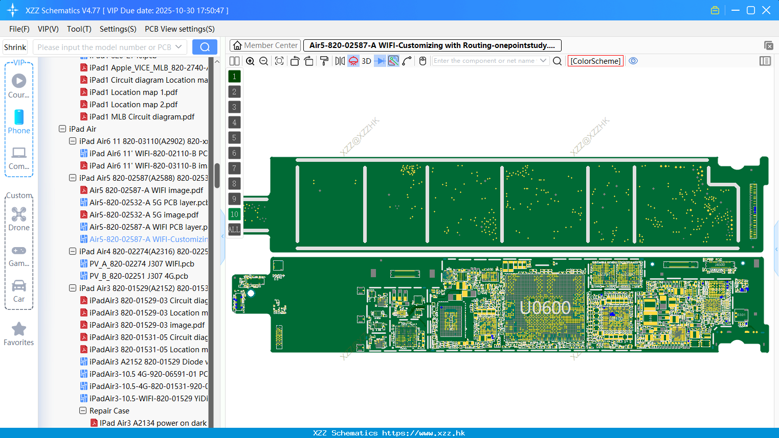Rotate the board counterclockwise
This screenshot has width=779, height=438.
(295, 61)
